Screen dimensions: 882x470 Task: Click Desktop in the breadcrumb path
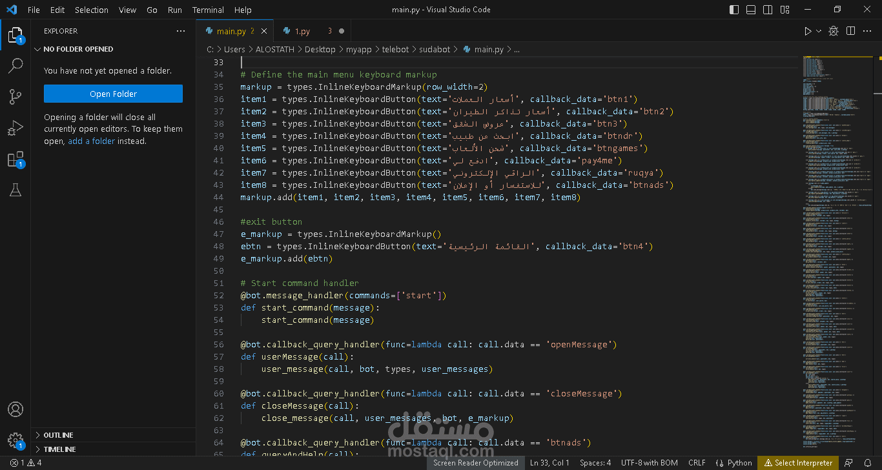pos(320,49)
